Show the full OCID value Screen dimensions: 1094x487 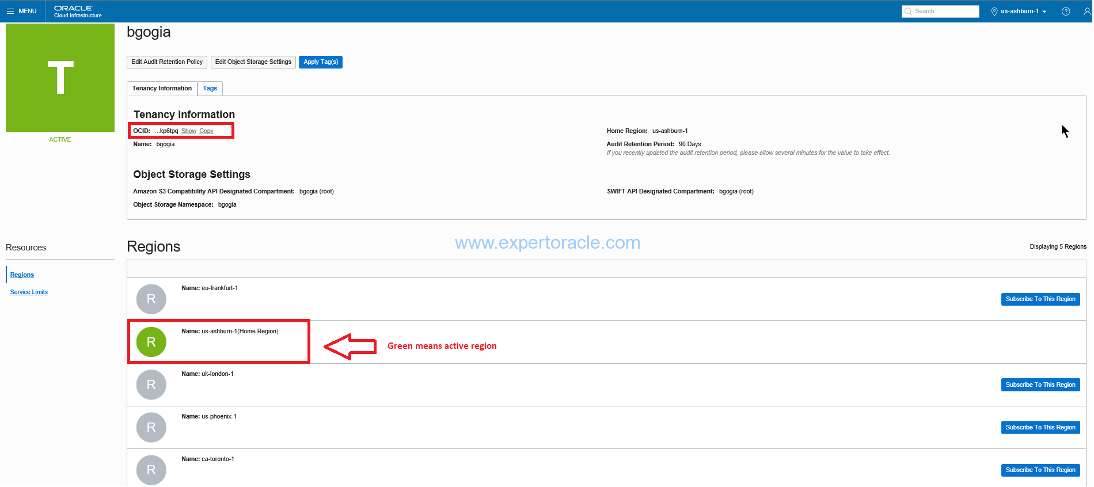(x=189, y=131)
